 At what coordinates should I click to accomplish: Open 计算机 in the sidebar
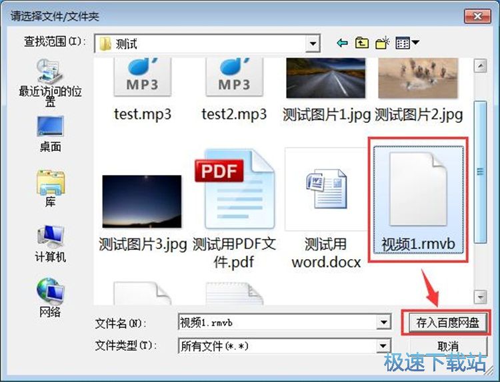[50, 244]
